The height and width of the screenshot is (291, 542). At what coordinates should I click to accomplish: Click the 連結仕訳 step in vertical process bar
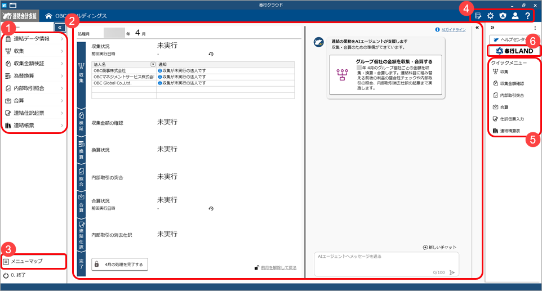click(81, 235)
